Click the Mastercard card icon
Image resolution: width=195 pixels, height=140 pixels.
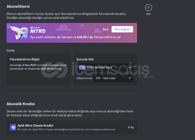point(82,67)
